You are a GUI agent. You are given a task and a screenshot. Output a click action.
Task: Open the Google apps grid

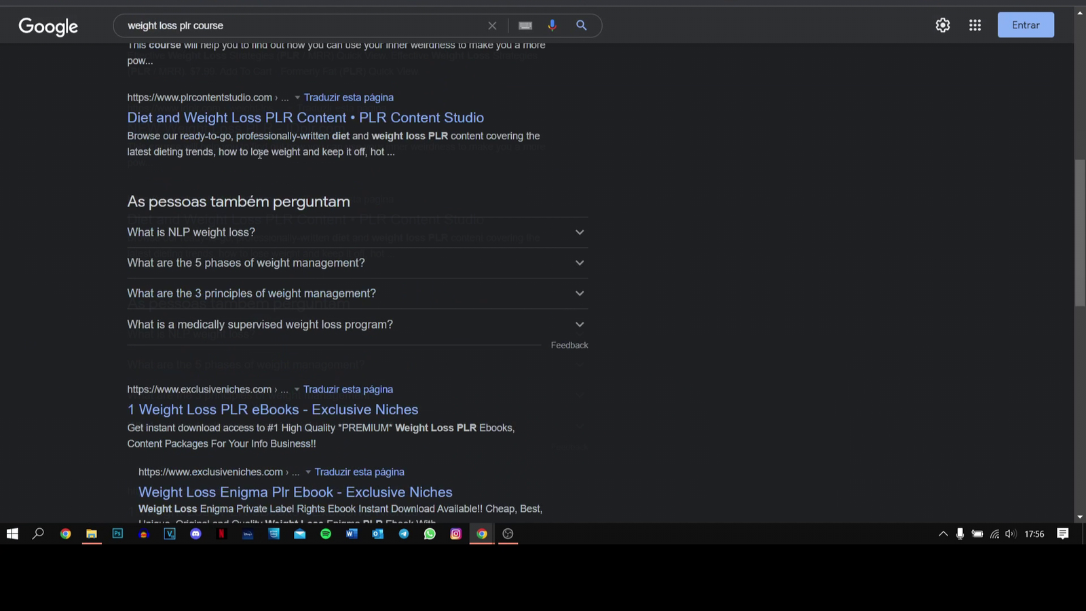coord(975,25)
